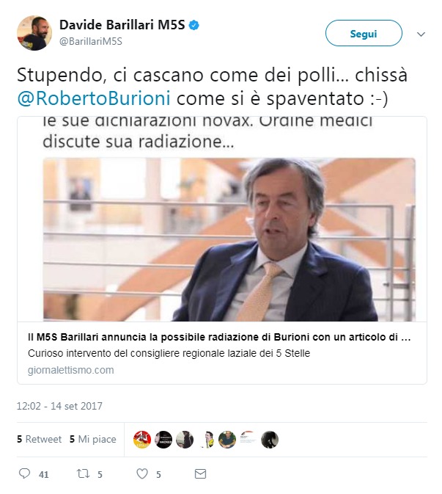Open last liker's dark avatar
Screen dimensions: 442x494
pos(270,440)
